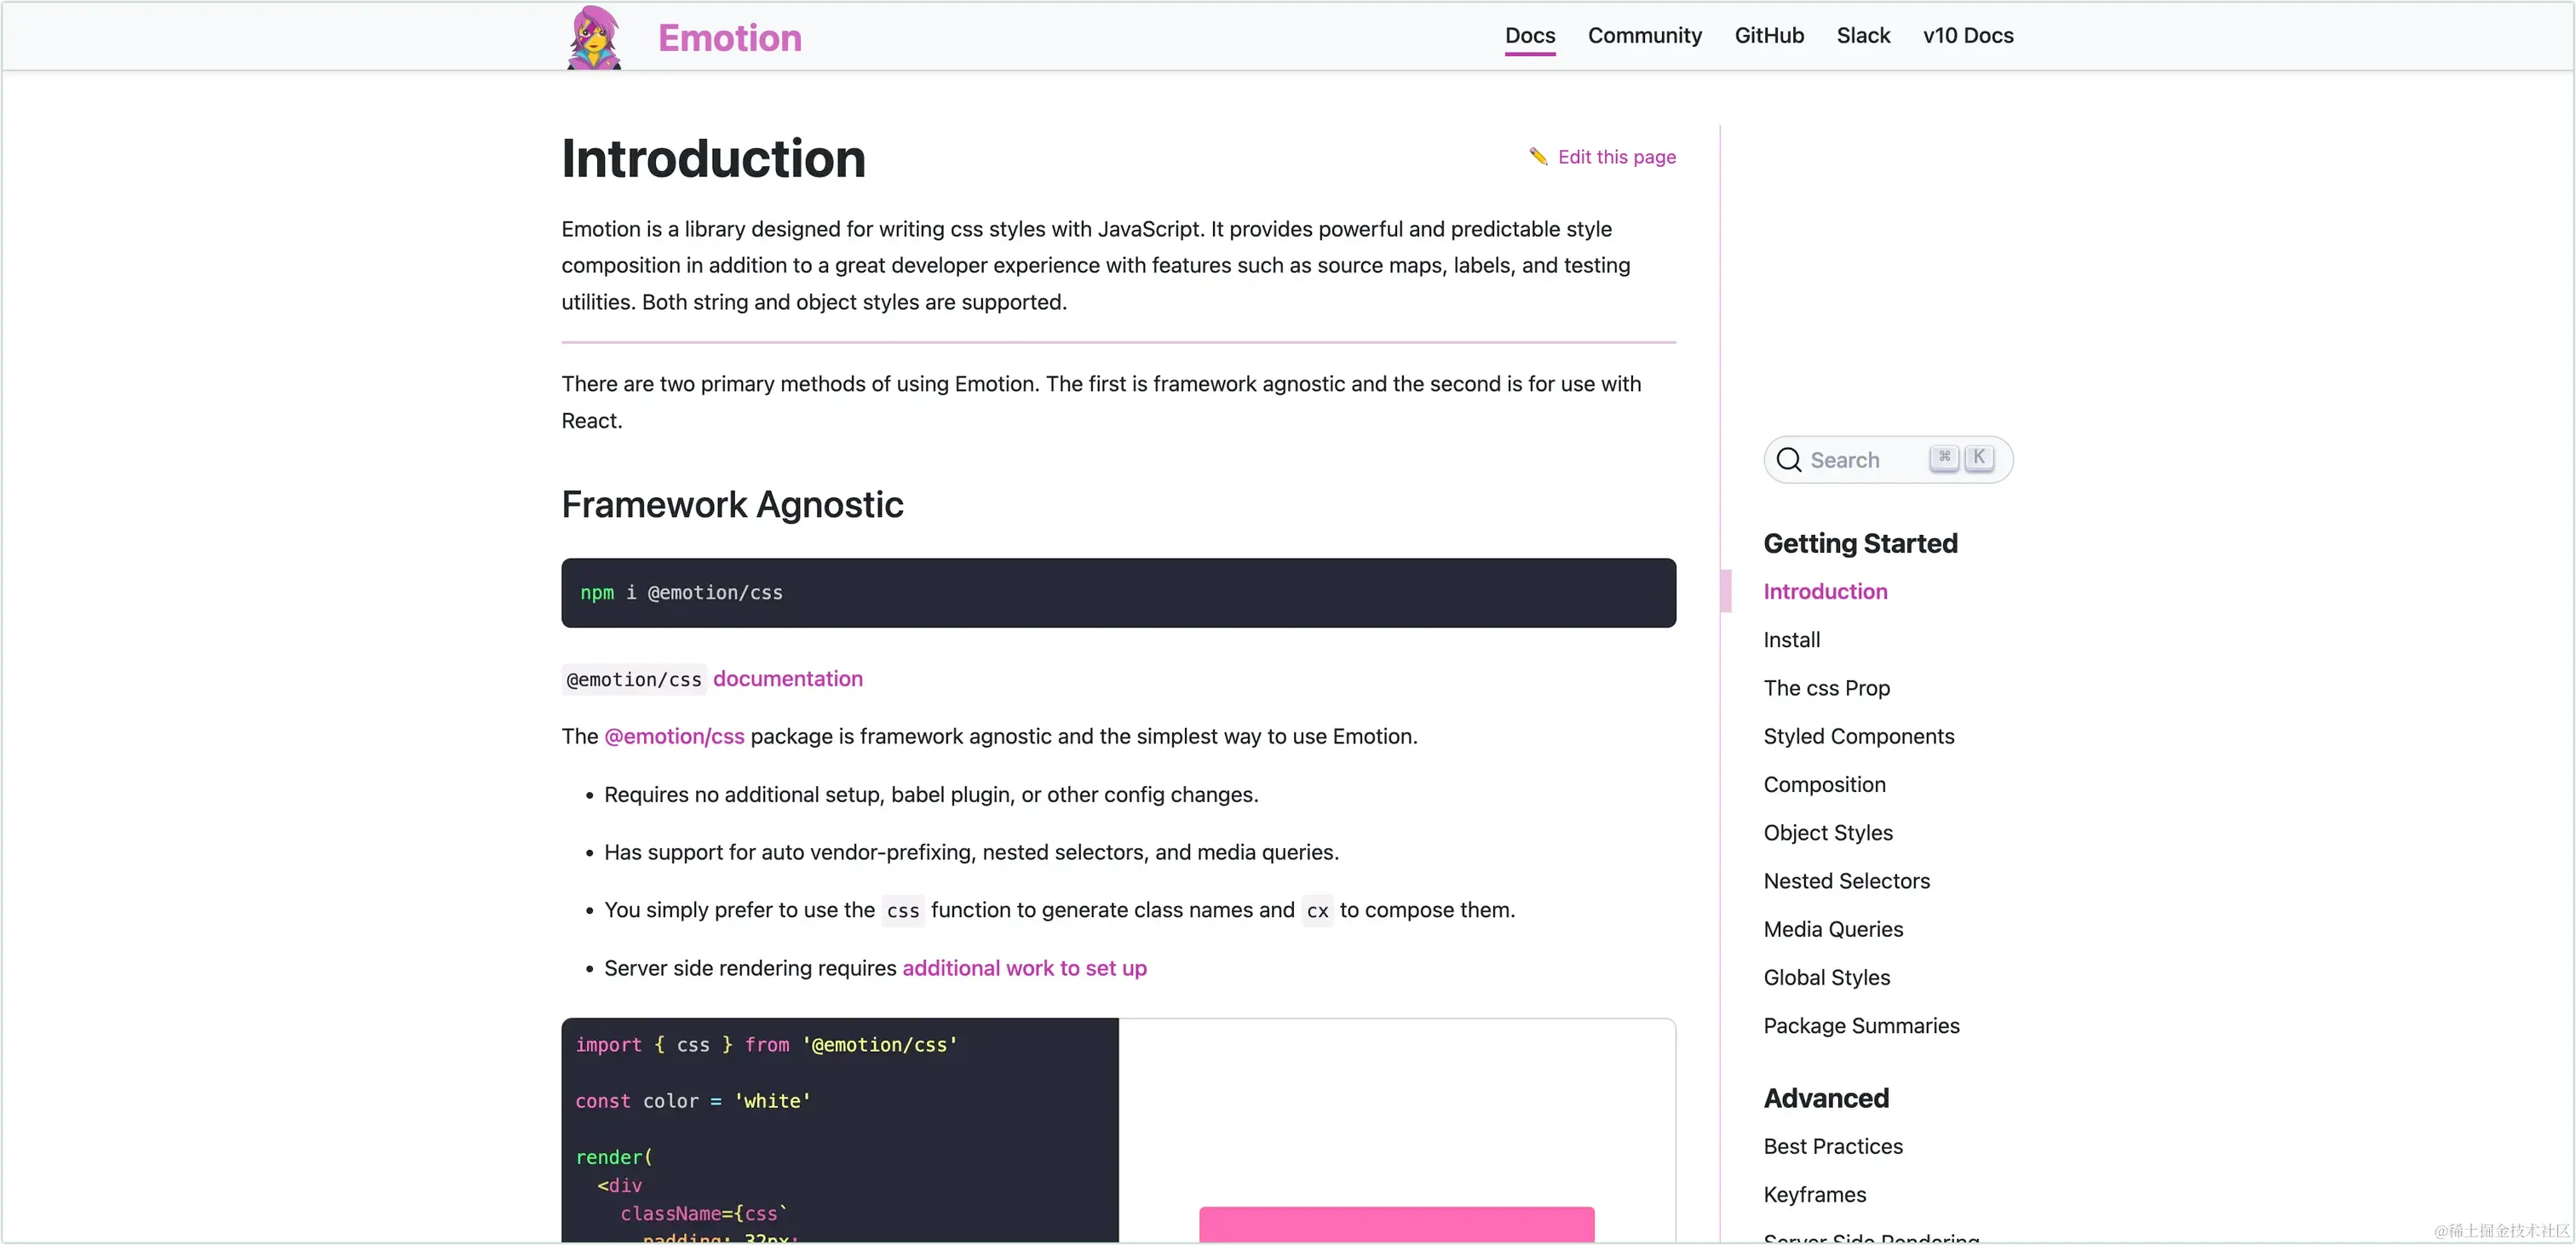Open the Object Styles page
This screenshot has width=2576, height=1245.
tap(1827, 833)
